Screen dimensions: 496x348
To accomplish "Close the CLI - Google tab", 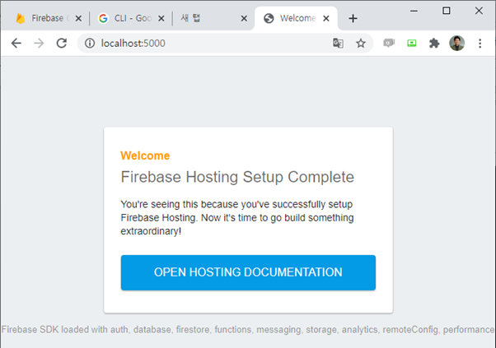I will (x=161, y=19).
